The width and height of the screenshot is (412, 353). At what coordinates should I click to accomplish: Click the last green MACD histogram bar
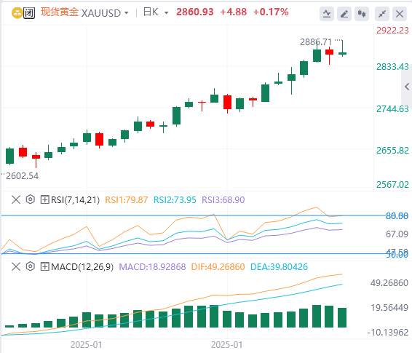click(342, 317)
